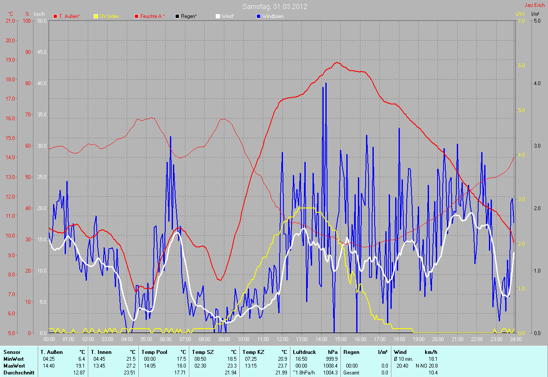Click the 'N-NO' wind direction value

421,366
